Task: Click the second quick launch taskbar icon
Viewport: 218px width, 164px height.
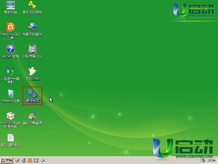Action: pos(24,161)
